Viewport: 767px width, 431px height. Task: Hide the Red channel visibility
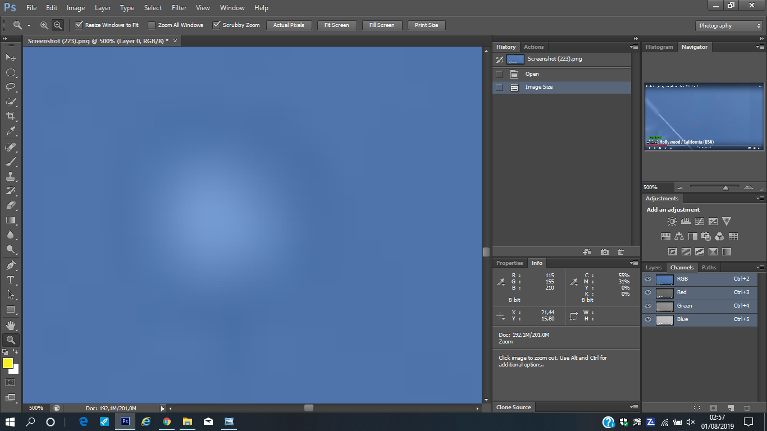click(648, 292)
